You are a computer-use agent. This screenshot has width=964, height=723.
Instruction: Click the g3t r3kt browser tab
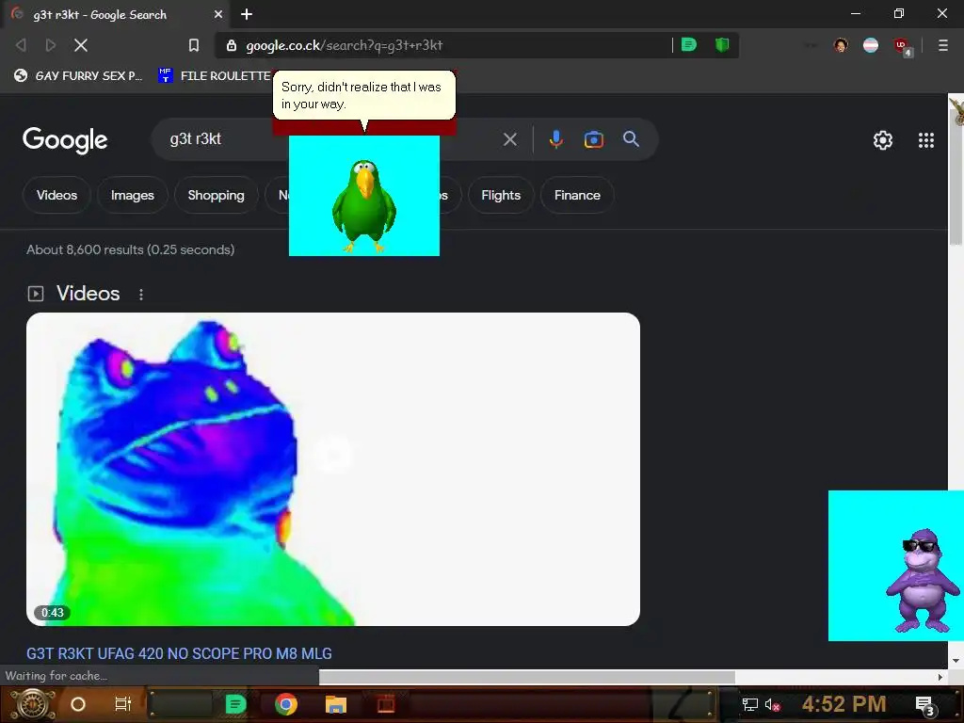point(115,14)
